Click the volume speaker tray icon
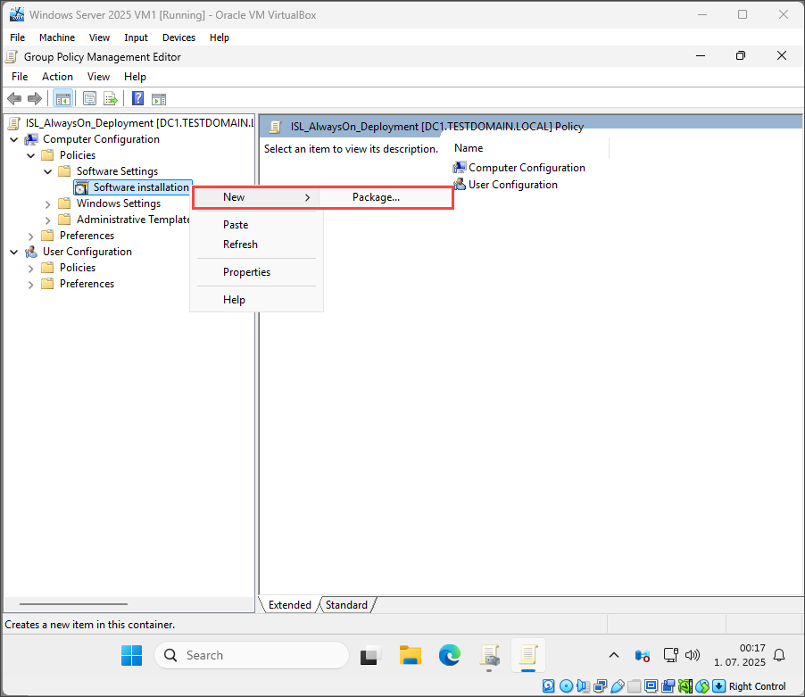 (693, 655)
